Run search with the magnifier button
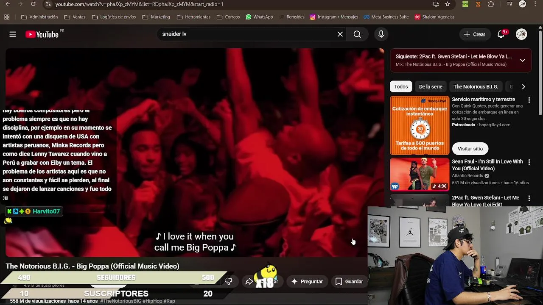The width and height of the screenshot is (543, 305). pos(357,34)
